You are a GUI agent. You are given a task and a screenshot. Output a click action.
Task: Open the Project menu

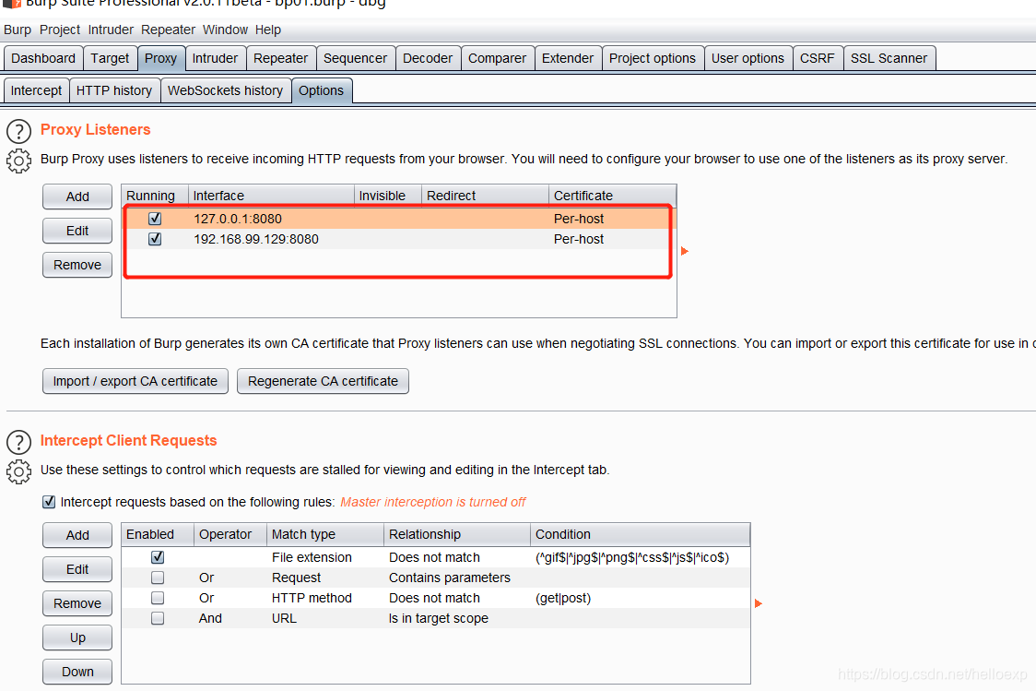pos(60,30)
